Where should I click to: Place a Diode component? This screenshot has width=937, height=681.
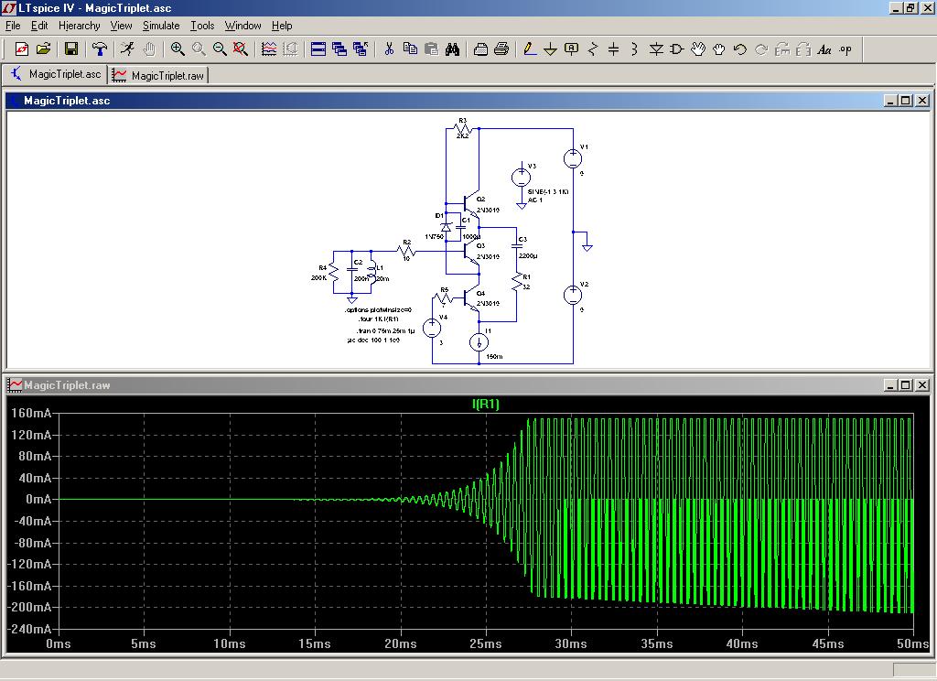(656, 49)
